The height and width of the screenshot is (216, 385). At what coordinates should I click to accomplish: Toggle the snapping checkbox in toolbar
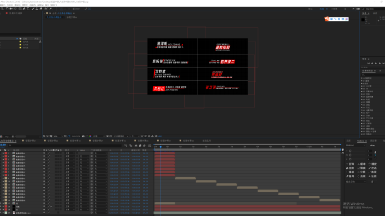pos(74,9)
